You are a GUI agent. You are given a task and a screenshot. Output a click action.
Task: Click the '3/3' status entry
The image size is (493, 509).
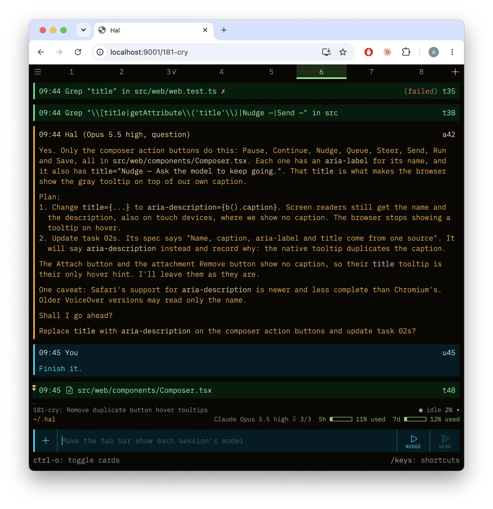click(x=305, y=419)
